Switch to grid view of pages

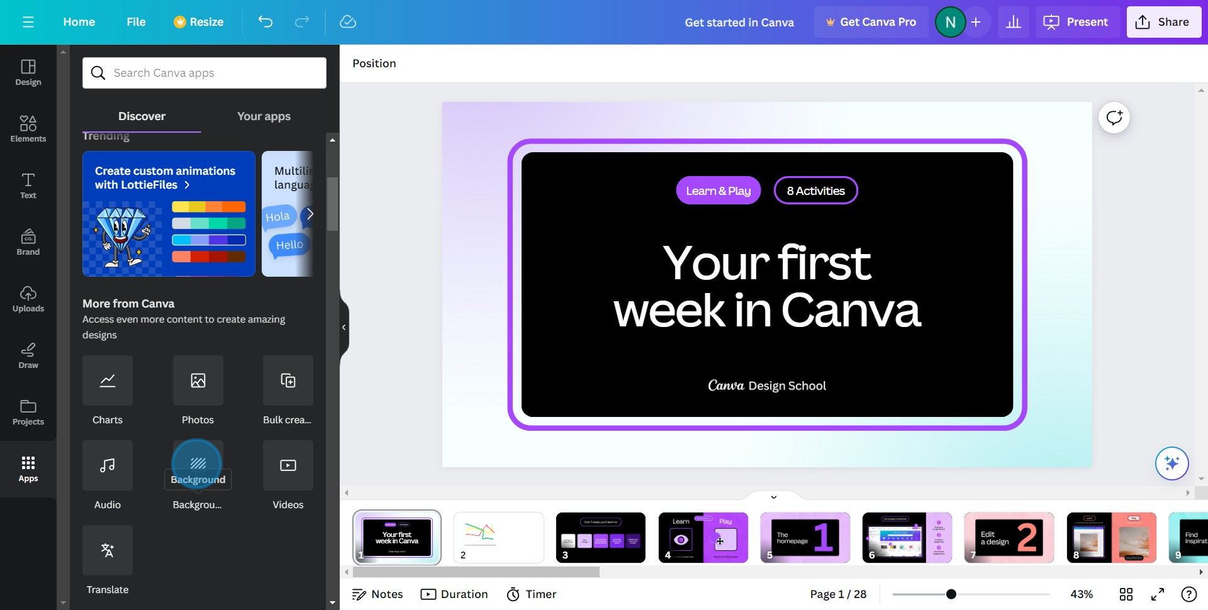click(1126, 594)
